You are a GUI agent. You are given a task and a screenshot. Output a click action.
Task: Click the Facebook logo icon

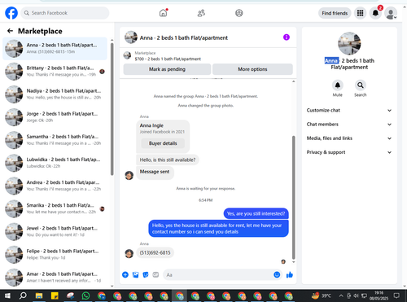[11, 13]
